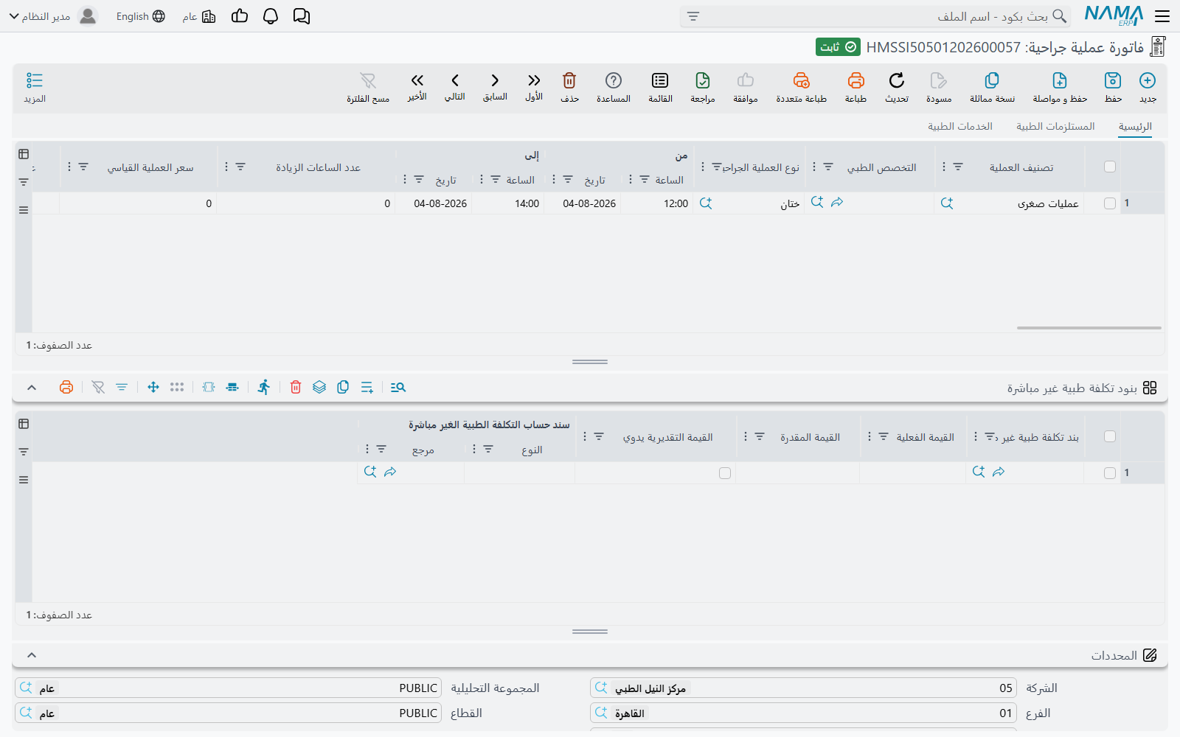Click red delete icon in cost items toolbar
This screenshot has width=1180, height=737.
coord(296,387)
